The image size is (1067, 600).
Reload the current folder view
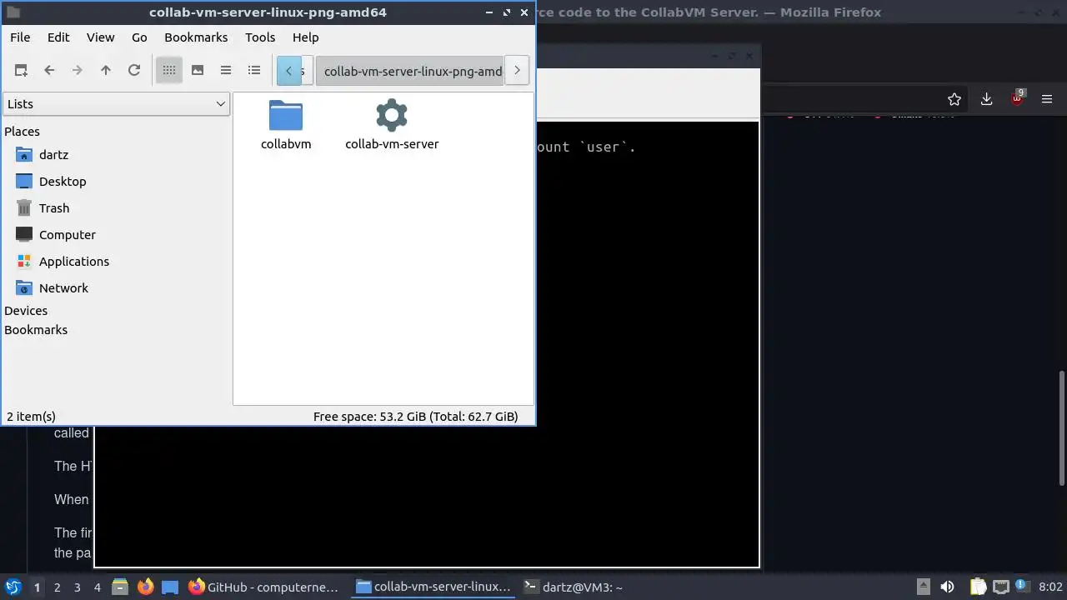(134, 71)
